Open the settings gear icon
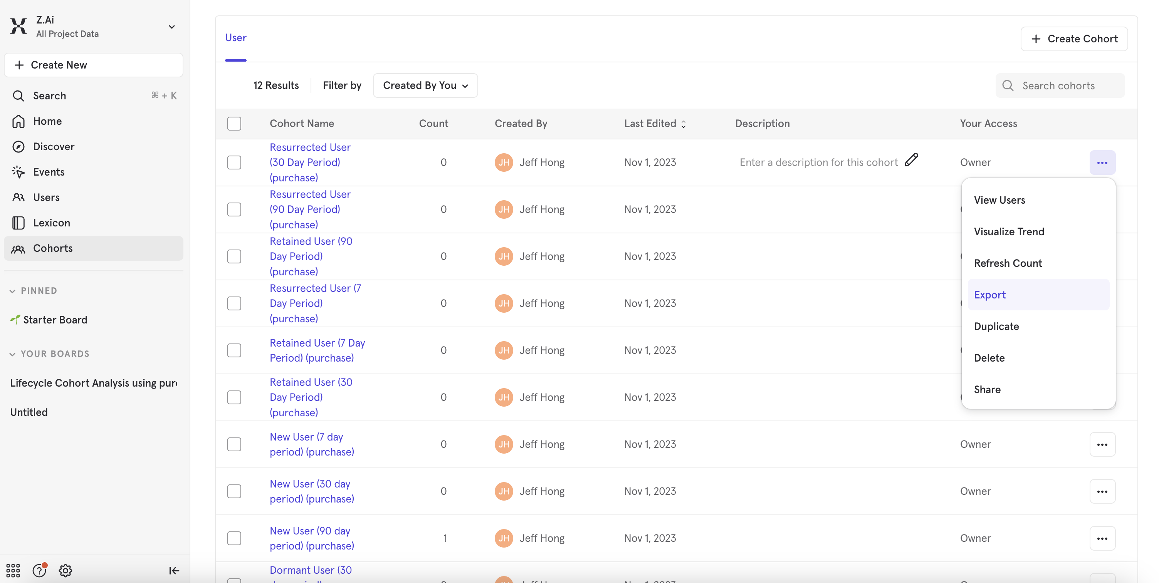This screenshot has height=583, width=1159. [x=65, y=570]
